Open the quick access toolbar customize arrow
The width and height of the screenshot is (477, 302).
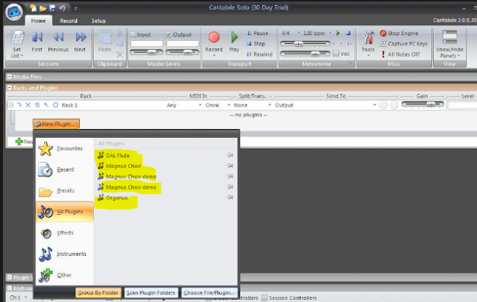coord(75,8)
